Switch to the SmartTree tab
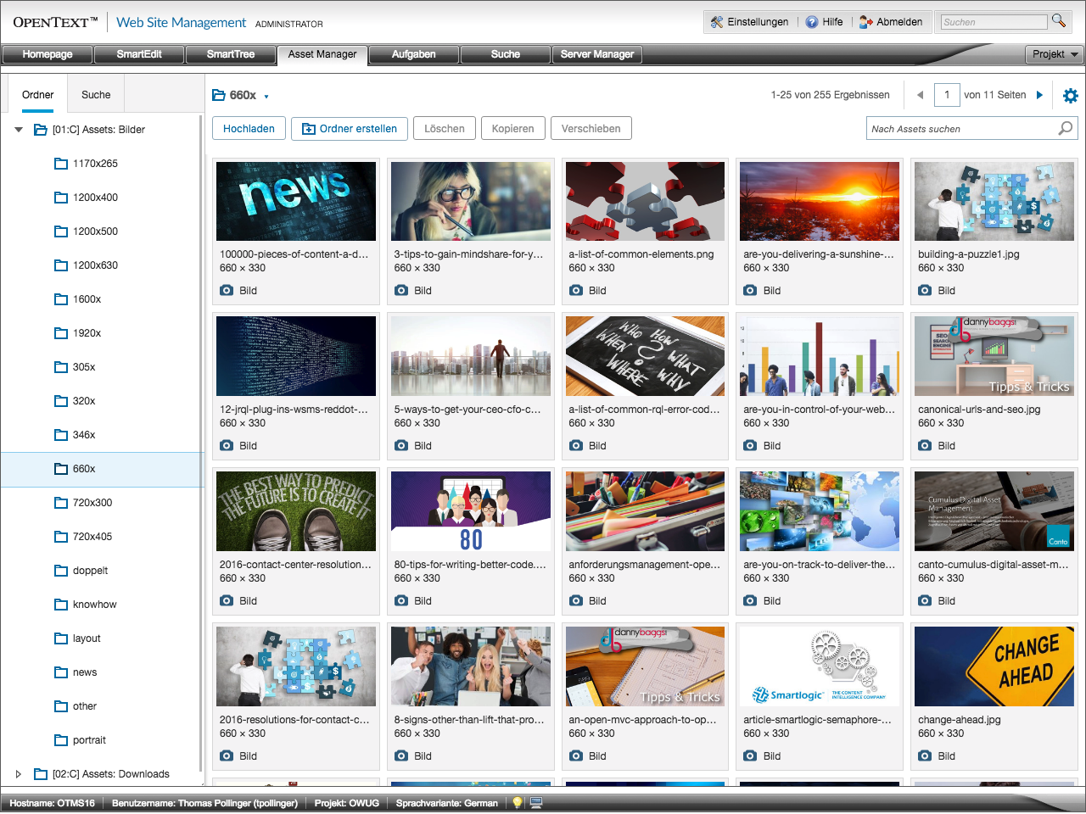The image size is (1086, 814). pyautogui.click(x=231, y=54)
